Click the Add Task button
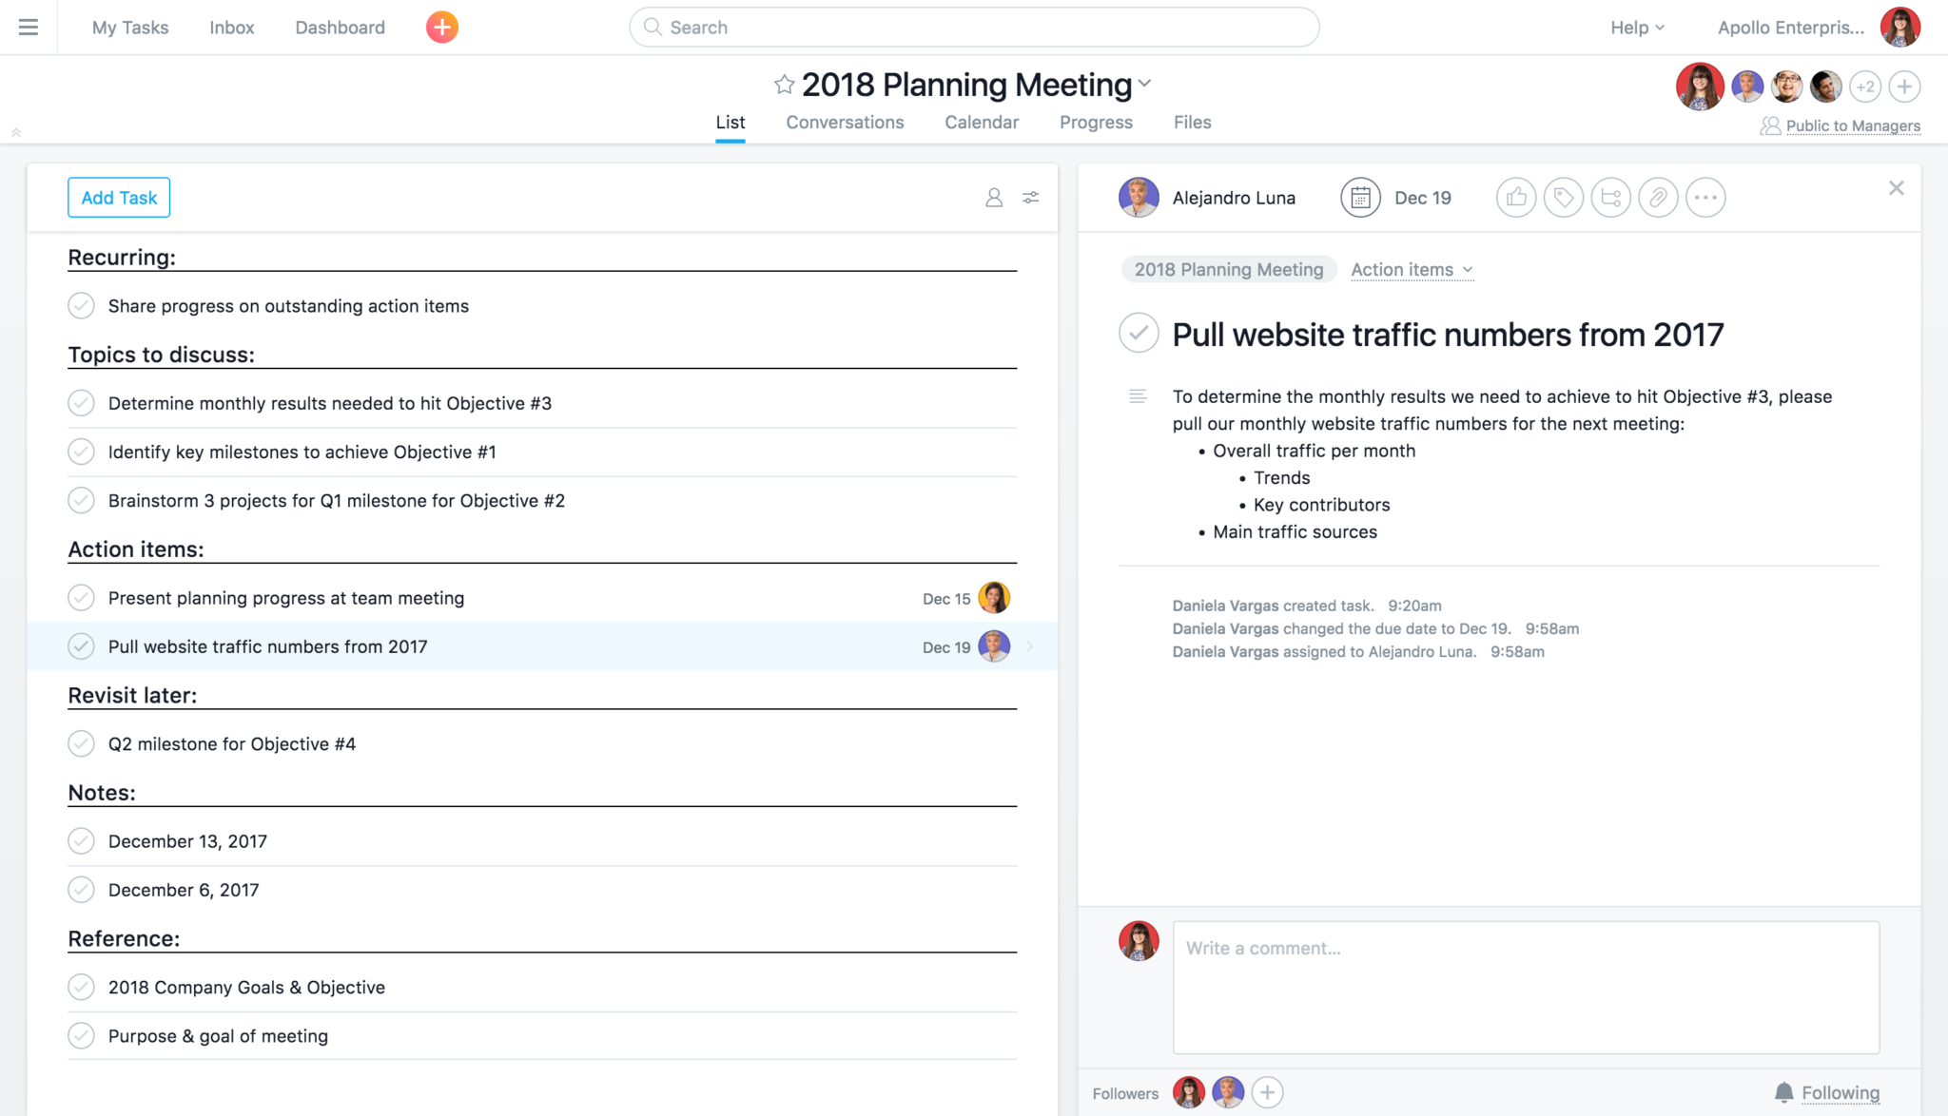1948x1116 pixels. point(119,197)
